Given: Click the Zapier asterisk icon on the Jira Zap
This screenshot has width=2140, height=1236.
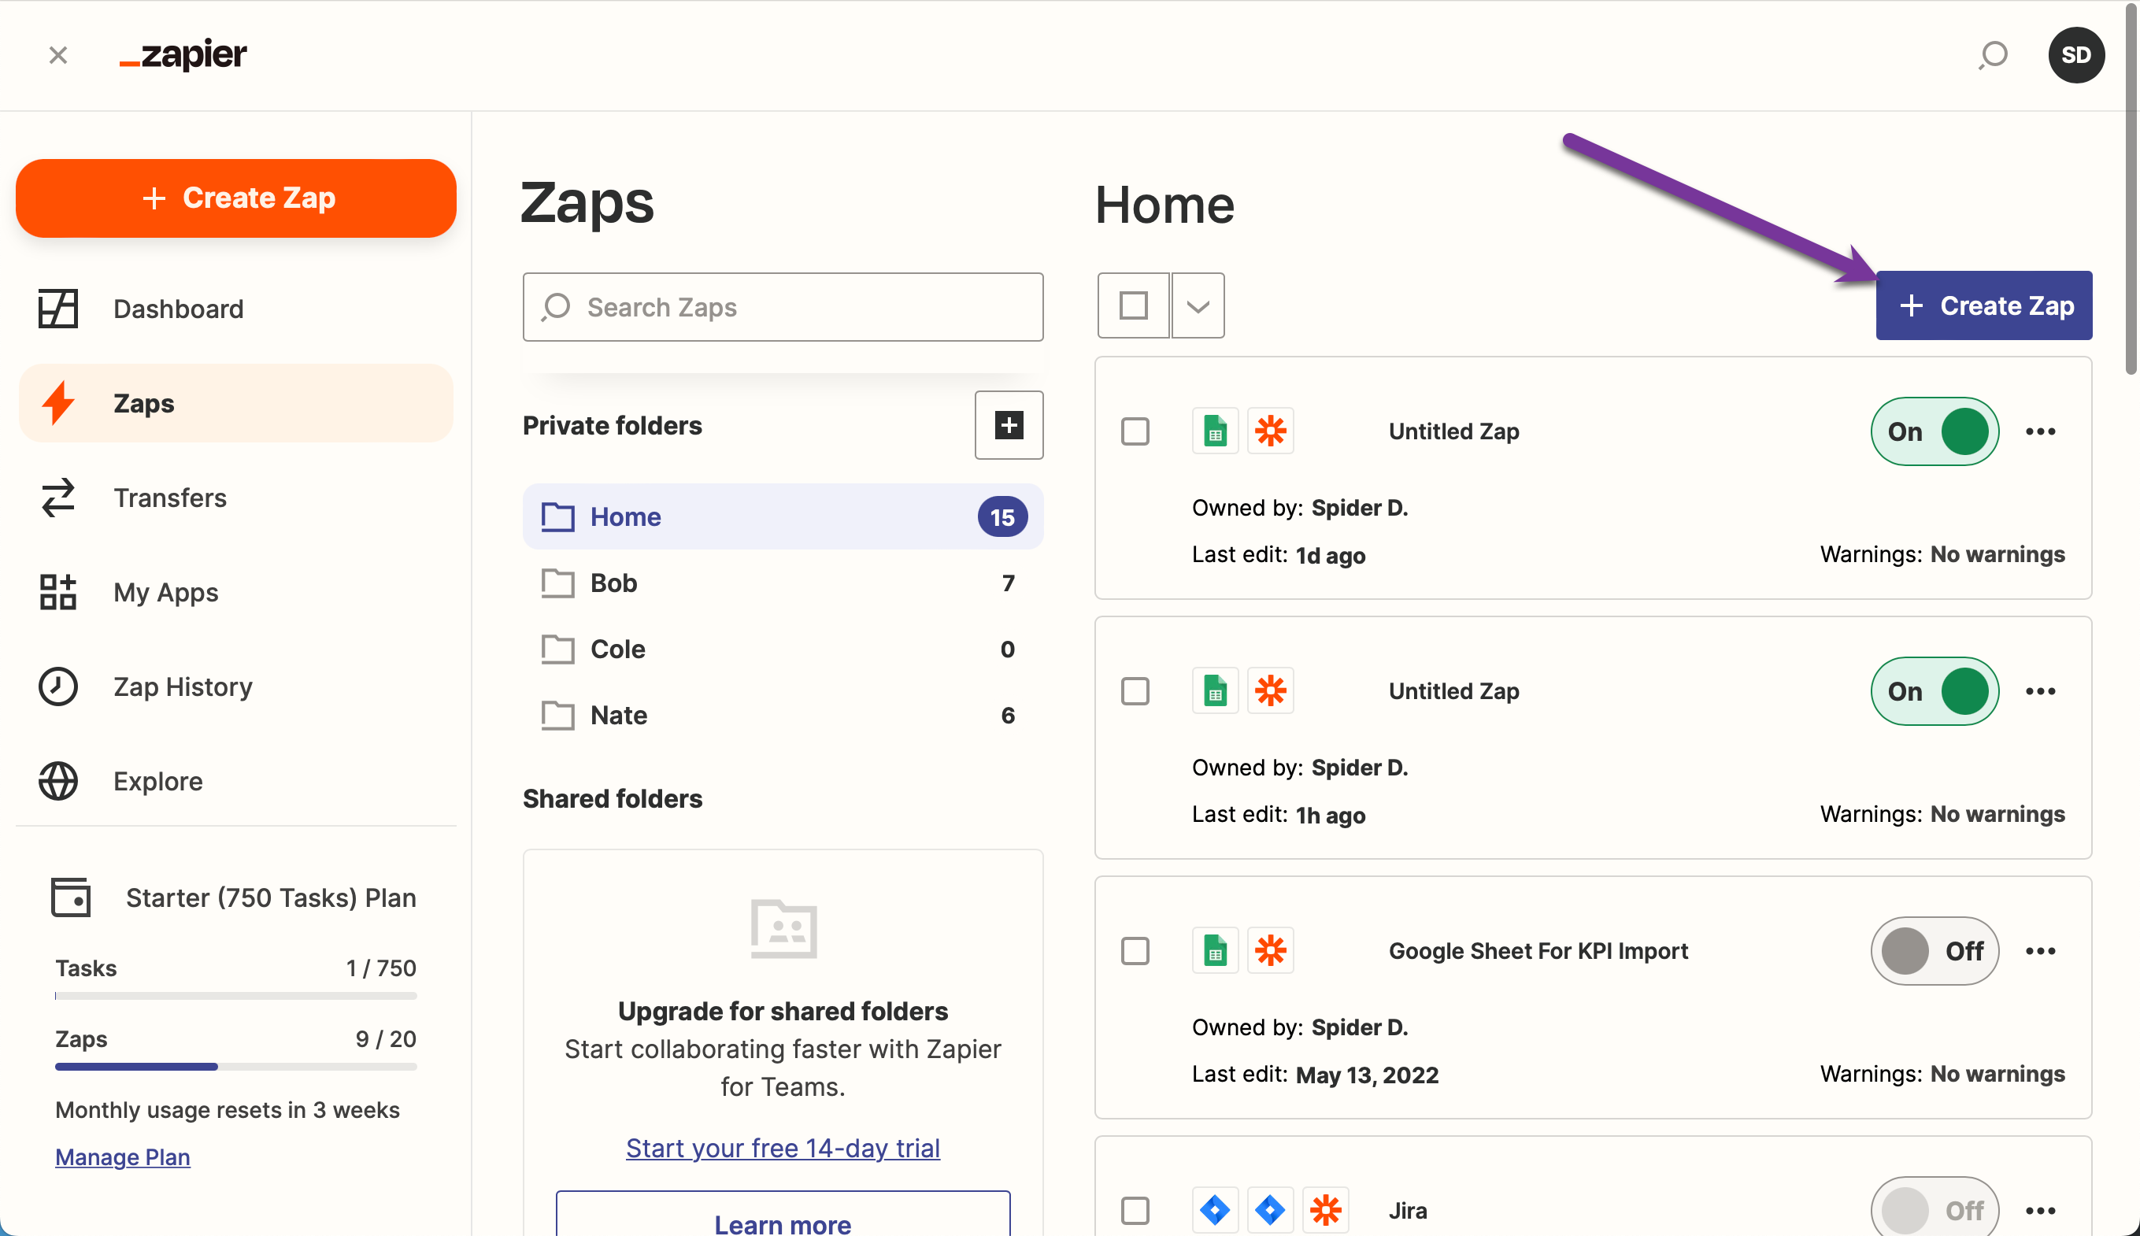Looking at the screenshot, I should tap(1325, 1211).
